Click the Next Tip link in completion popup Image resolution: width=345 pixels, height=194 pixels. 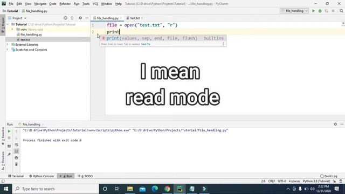tap(146, 44)
